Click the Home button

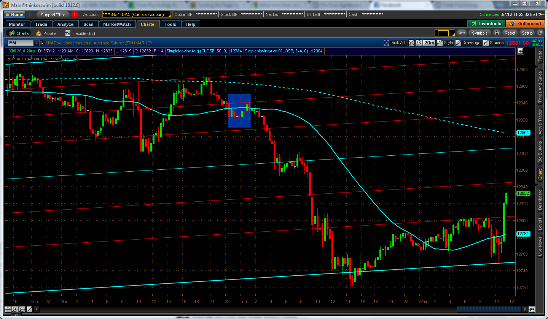14,15
